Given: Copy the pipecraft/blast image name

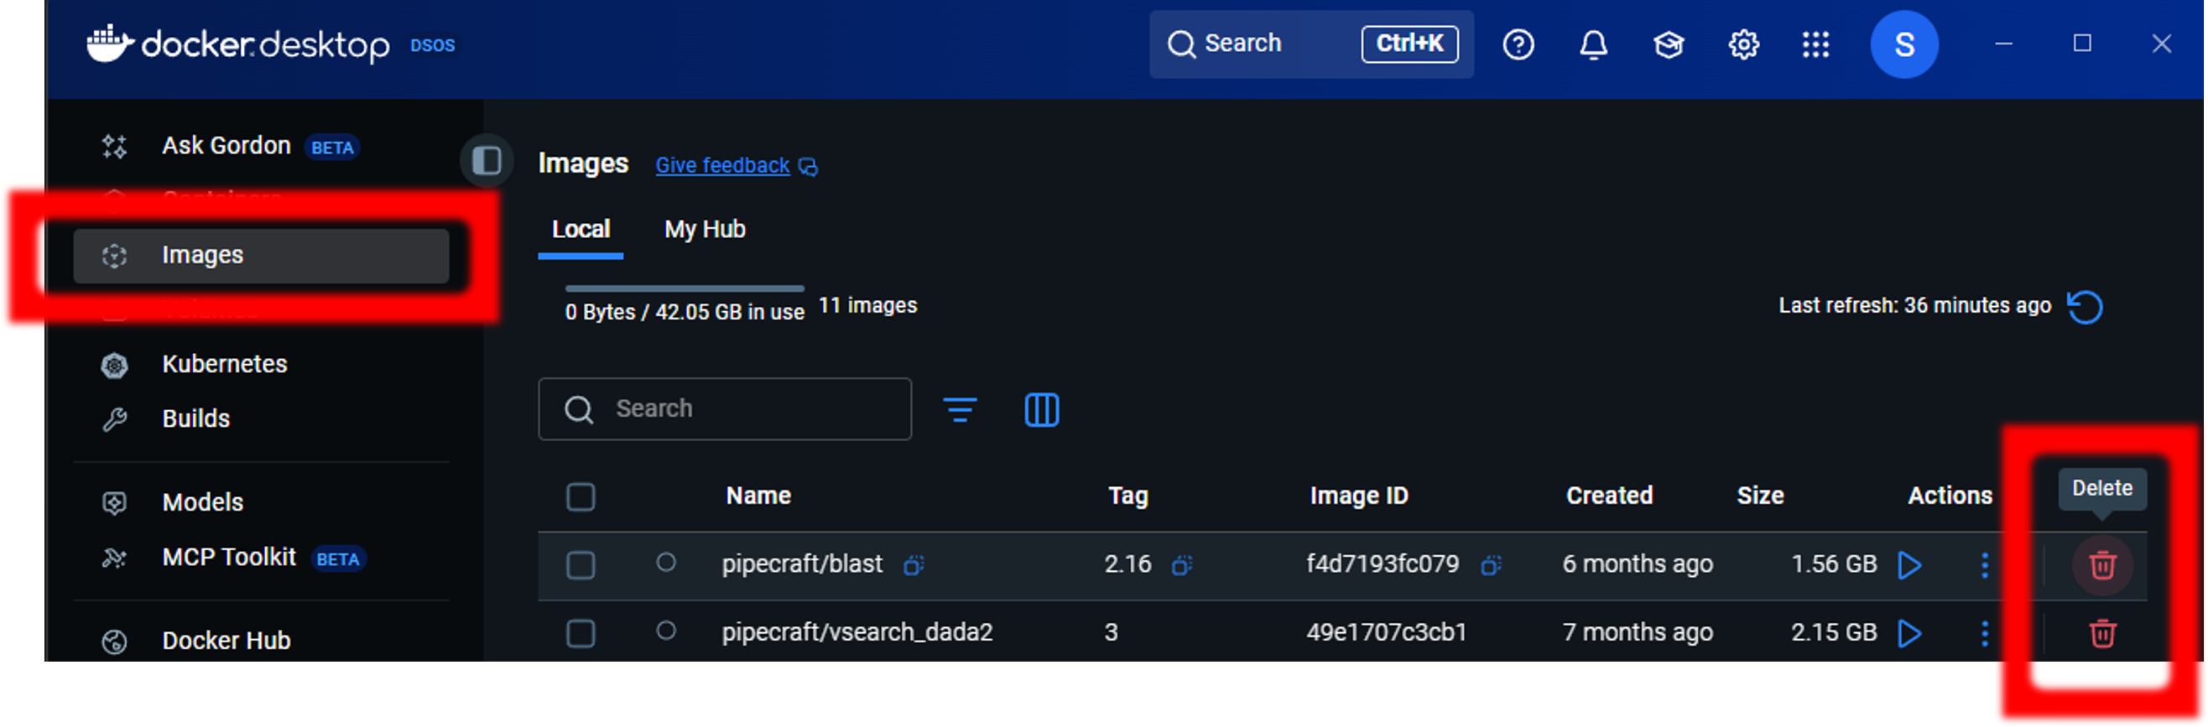Looking at the screenshot, I should 913,565.
